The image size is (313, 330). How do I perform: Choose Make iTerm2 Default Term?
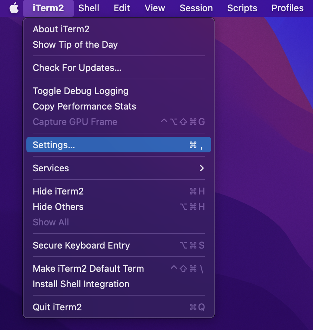pos(119,268)
